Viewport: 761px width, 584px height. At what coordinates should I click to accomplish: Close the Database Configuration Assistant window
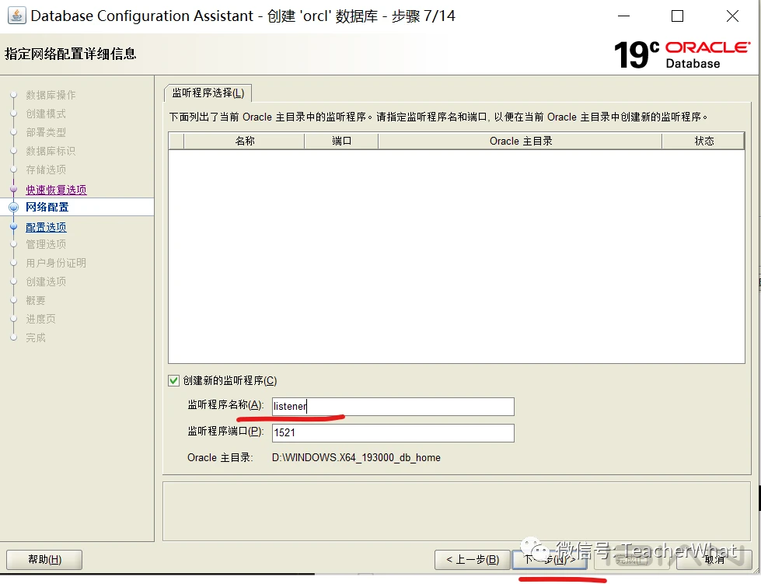click(x=732, y=16)
